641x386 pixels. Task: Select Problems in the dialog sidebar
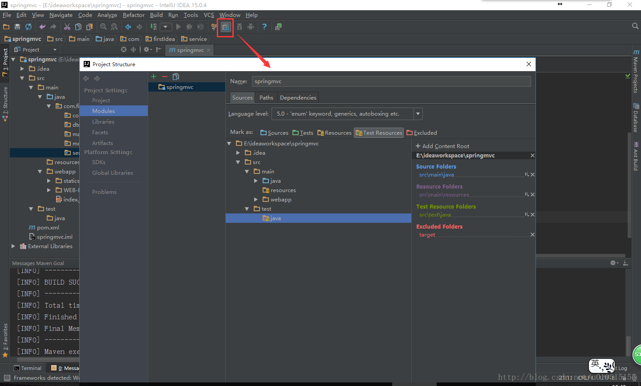pyautogui.click(x=104, y=192)
